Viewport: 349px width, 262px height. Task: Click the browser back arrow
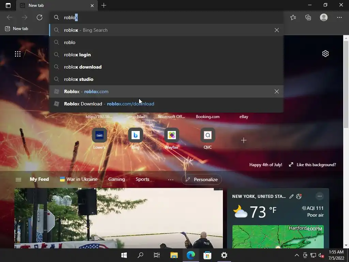coord(9,17)
